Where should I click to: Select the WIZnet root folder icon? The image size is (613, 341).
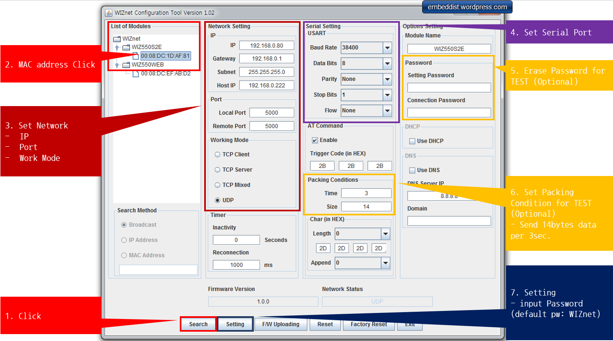click(117, 39)
